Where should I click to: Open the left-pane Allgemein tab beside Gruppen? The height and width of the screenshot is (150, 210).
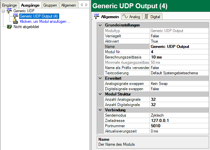[x=68, y=5]
